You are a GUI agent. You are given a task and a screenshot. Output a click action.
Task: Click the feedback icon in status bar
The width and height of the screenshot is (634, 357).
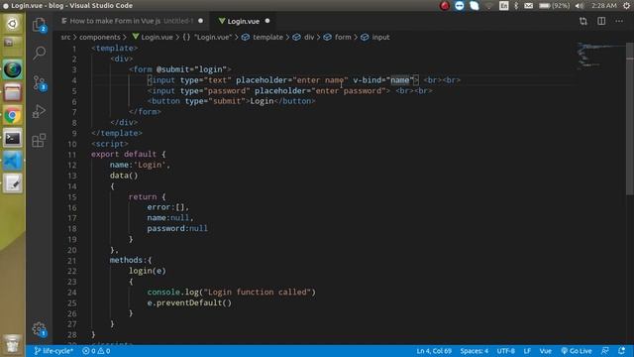[x=605, y=351]
